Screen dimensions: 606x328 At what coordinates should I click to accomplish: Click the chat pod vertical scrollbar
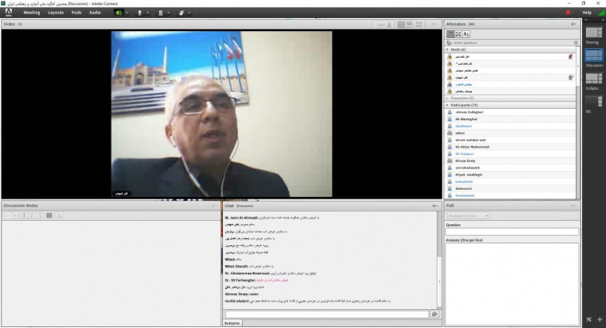coord(439,260)
